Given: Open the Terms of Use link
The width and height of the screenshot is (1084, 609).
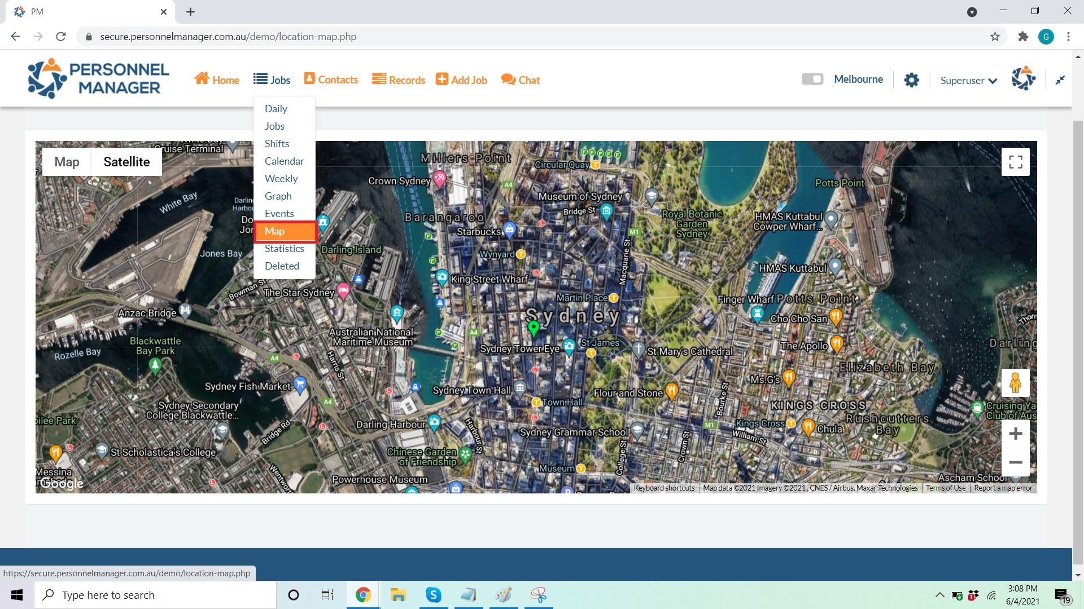Looking at the screenshot, I should click(945, 488).
